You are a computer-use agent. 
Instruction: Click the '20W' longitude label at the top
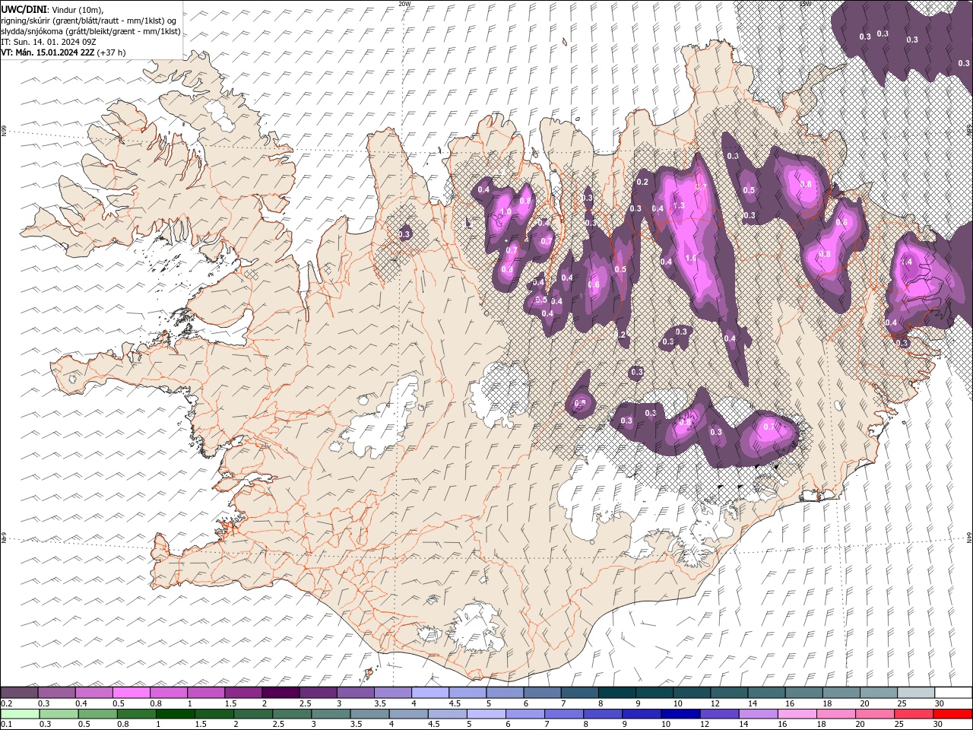point(404,4)
